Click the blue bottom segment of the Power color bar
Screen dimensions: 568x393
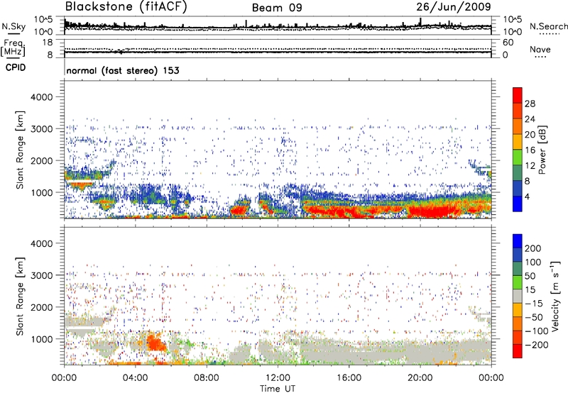[518, 204]
